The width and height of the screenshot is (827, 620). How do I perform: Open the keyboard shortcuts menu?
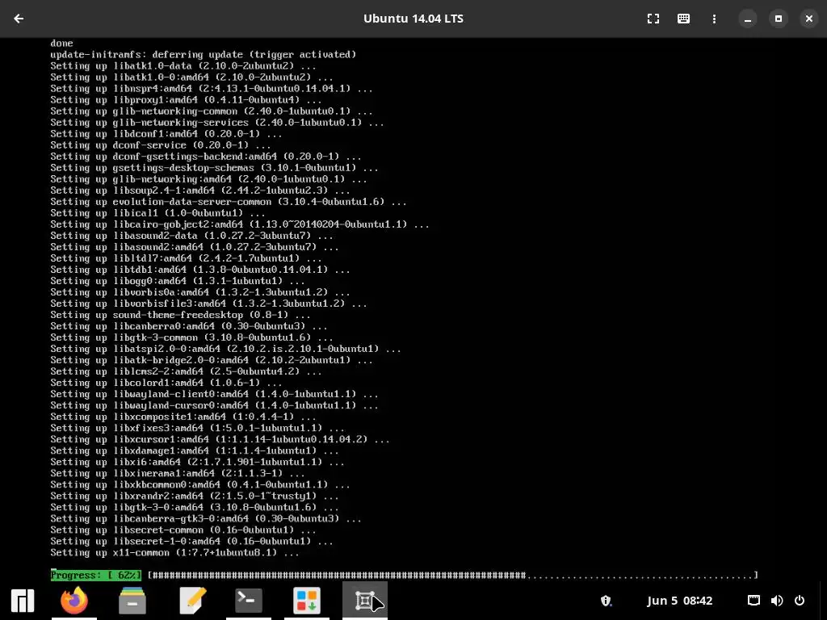pyautogui.click(x=683, y=19)
